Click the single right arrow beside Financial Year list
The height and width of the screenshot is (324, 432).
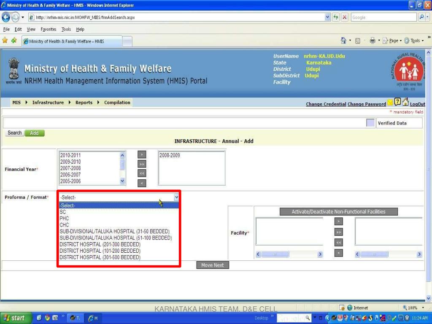tap(142, 155)
